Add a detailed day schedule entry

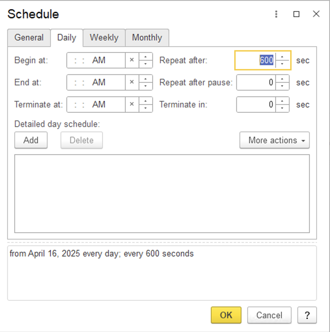[x=31, y=140]
